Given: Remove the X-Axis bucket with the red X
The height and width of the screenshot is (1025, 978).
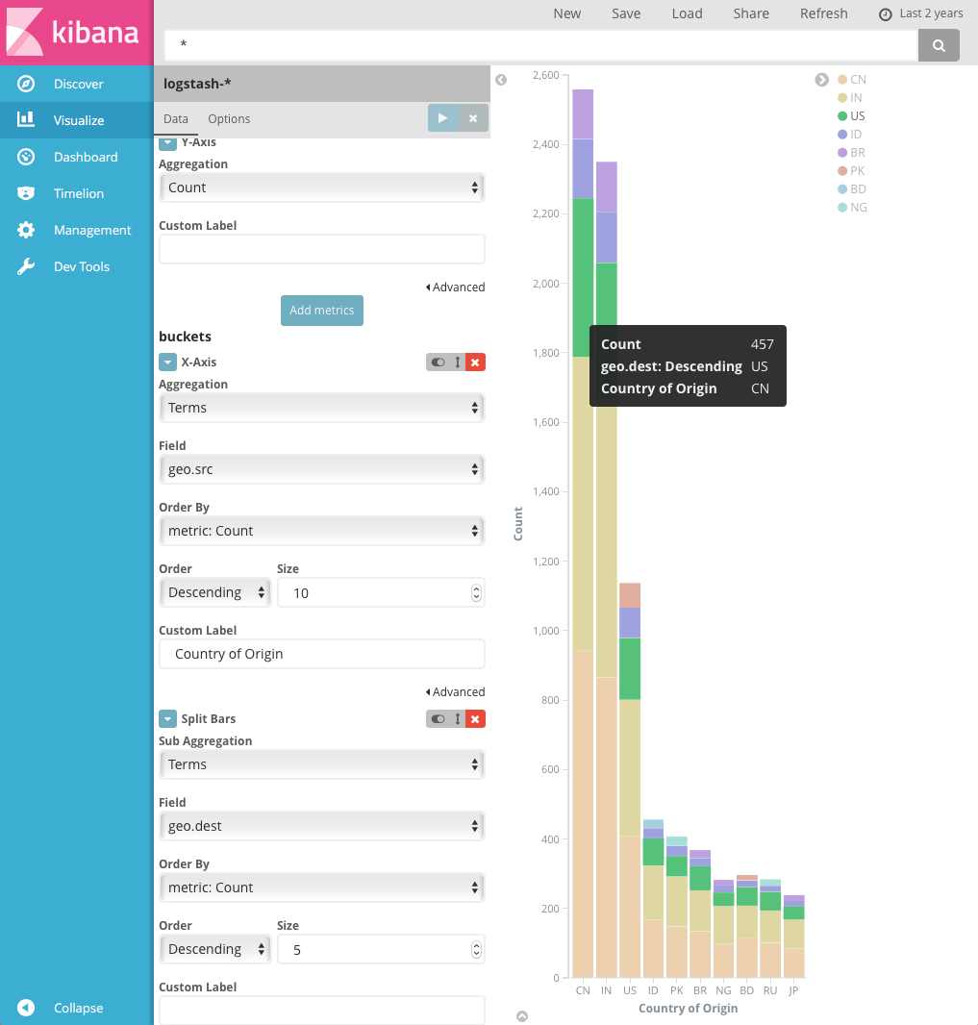Looking at the screenshot, I should click(475, 362).
